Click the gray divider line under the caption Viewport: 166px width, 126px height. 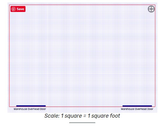(x=82, y=123)
